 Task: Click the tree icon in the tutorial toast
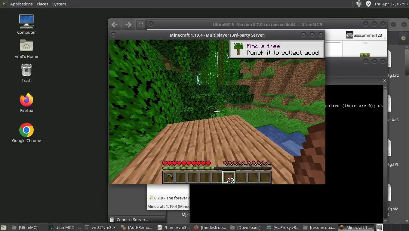click(238, 49)
